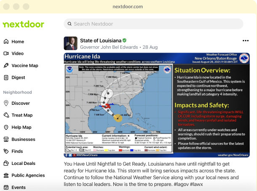Open post options three-dot menu
Screen dimensions: 257x191
(246, 40)
